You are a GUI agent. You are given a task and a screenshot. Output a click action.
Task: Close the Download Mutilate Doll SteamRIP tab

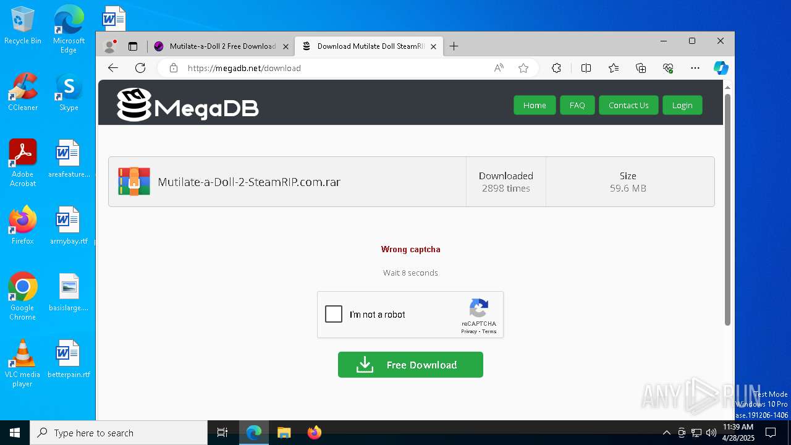[x=433, y=46]
